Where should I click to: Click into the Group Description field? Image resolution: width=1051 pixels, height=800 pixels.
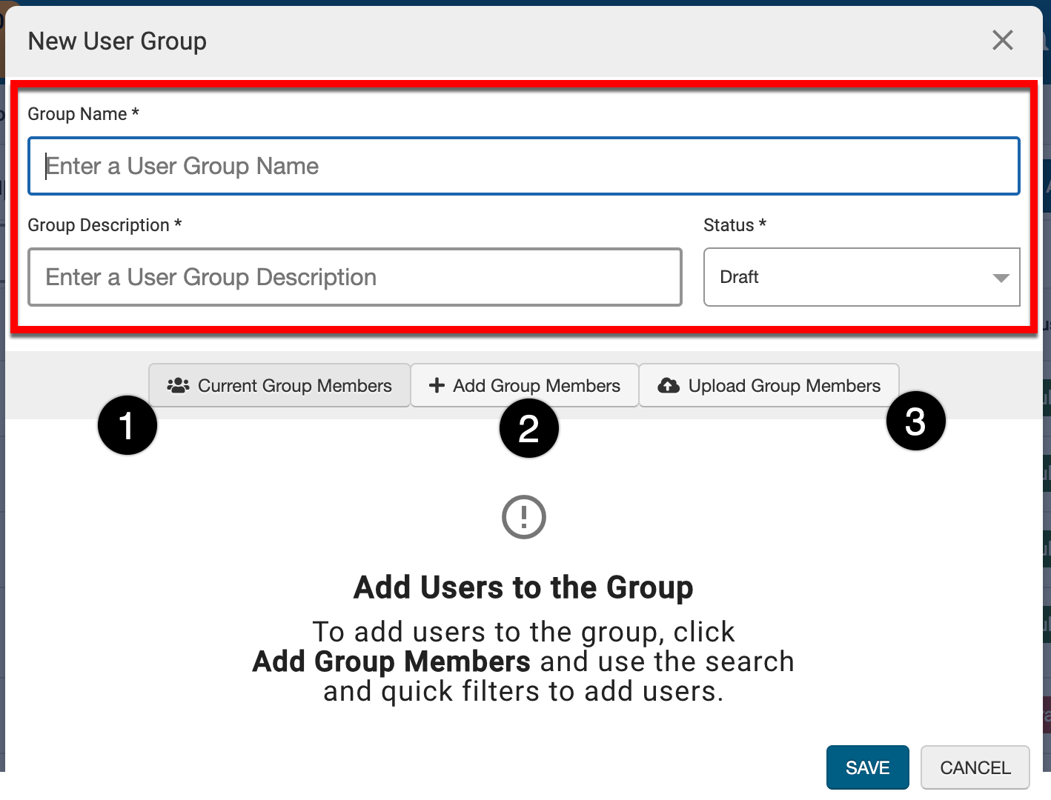tap(354, 277)
